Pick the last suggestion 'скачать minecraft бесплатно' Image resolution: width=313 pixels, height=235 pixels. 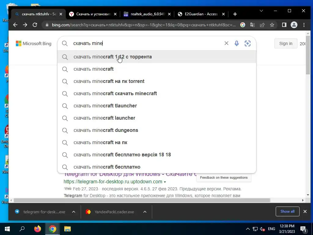[157, 167]
